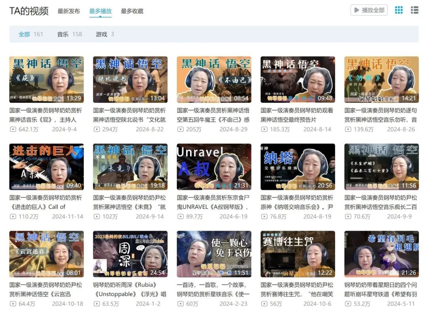The image size is (427, 313).
Task: Click title about 黑神话悟空最终预告片
Action: point(297,115)
